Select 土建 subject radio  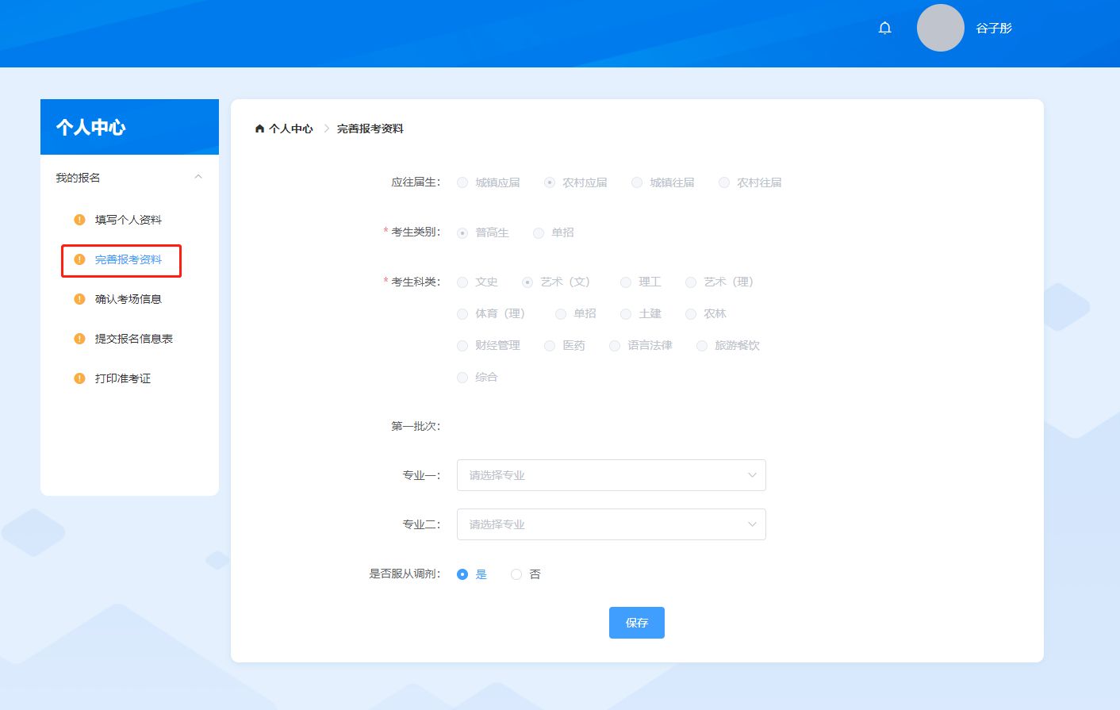(x=641, y=313)
